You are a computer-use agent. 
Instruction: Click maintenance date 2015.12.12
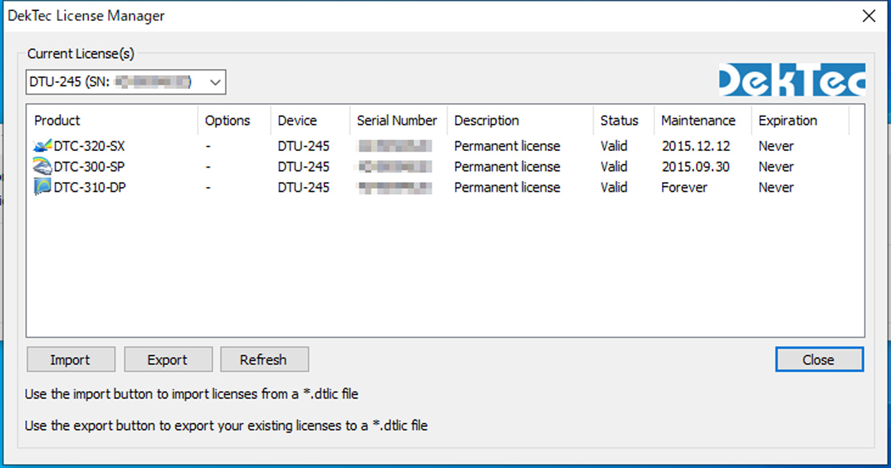point(696,146)
